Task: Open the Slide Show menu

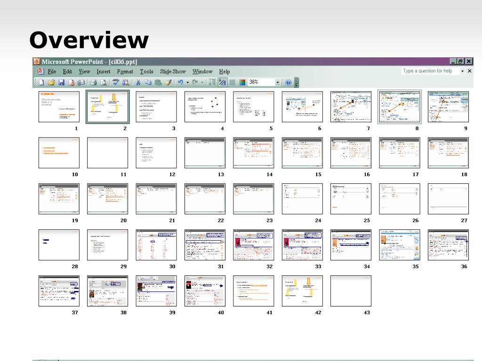Action: coord(173,71)
